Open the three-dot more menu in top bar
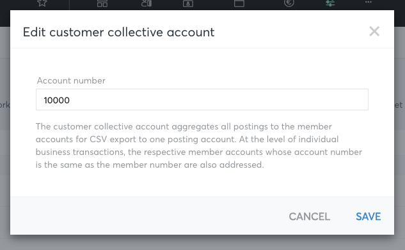 click(x=369, y=2)
